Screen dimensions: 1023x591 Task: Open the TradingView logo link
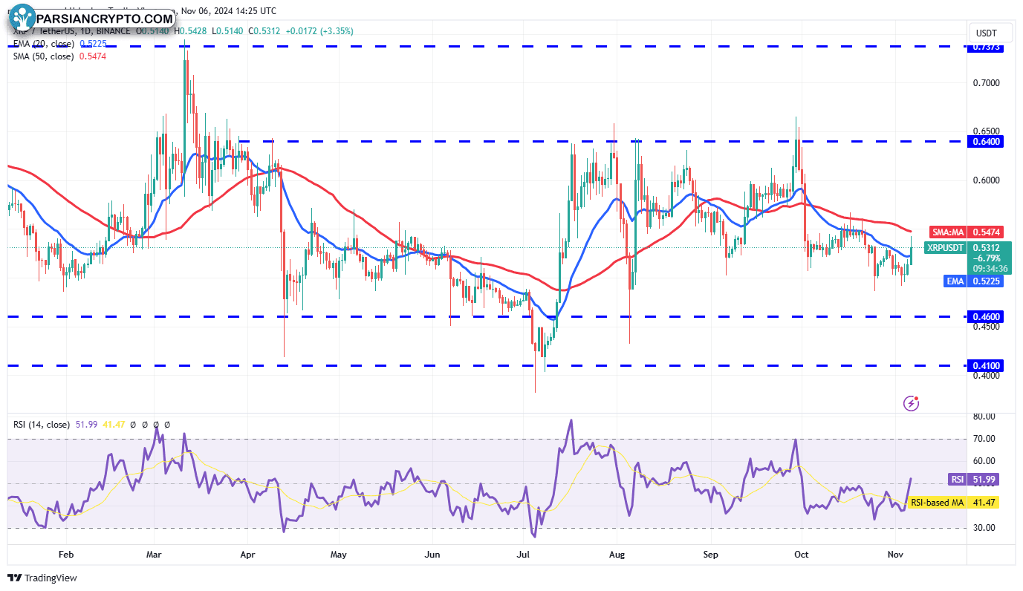(42, 578)
